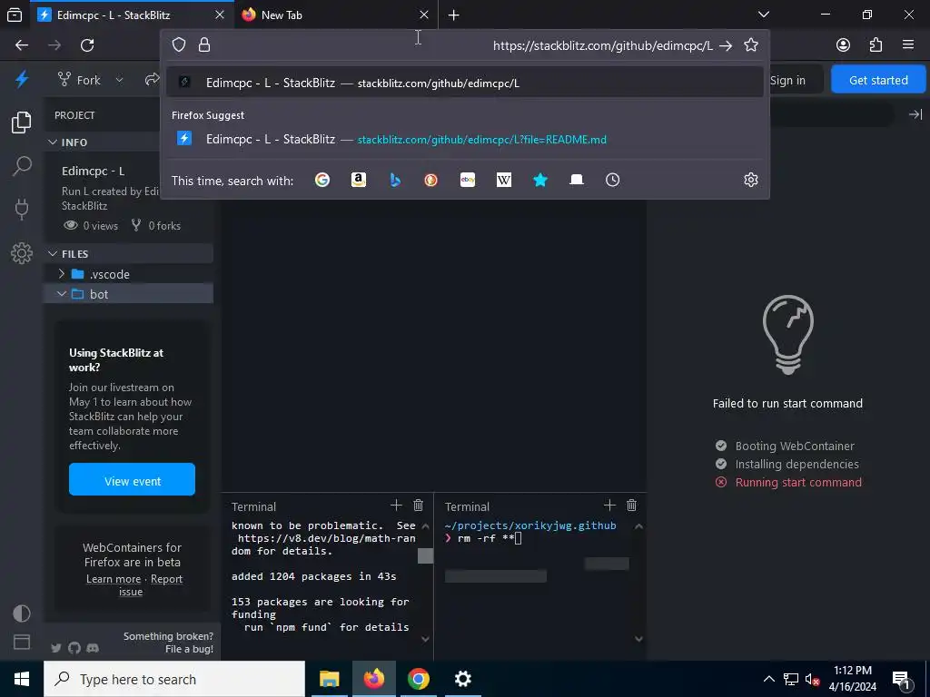Search this time with Google
The image size is (930, 697).
[322, 180]
